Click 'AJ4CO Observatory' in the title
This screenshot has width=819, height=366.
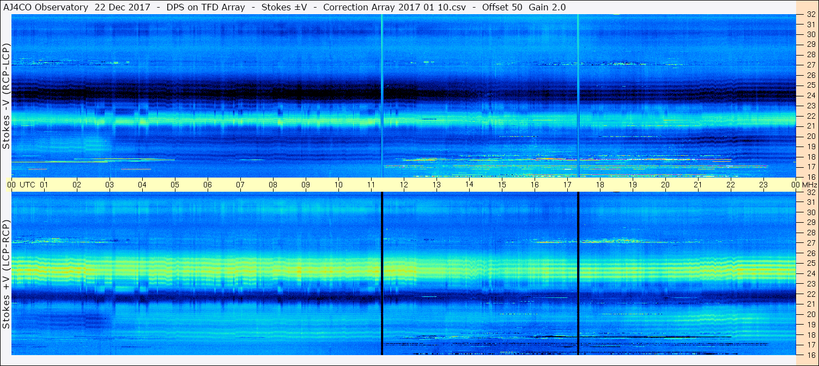(x=45, y=7)
